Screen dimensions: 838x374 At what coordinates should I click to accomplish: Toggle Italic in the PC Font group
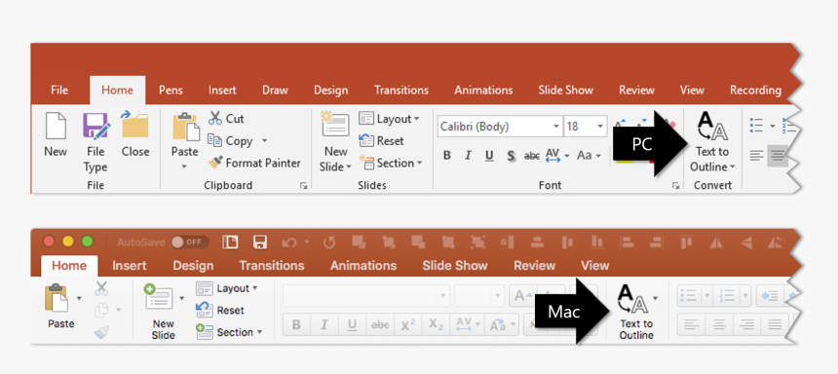[468, 156]
